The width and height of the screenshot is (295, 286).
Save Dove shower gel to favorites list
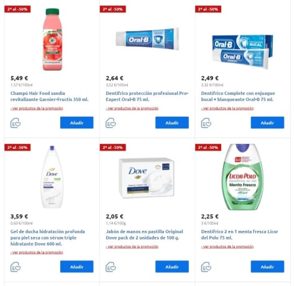point(16,267)
